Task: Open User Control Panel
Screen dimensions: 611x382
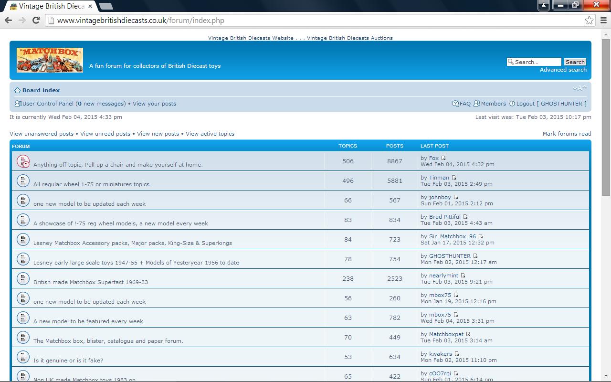Action: tap(48, 104)
